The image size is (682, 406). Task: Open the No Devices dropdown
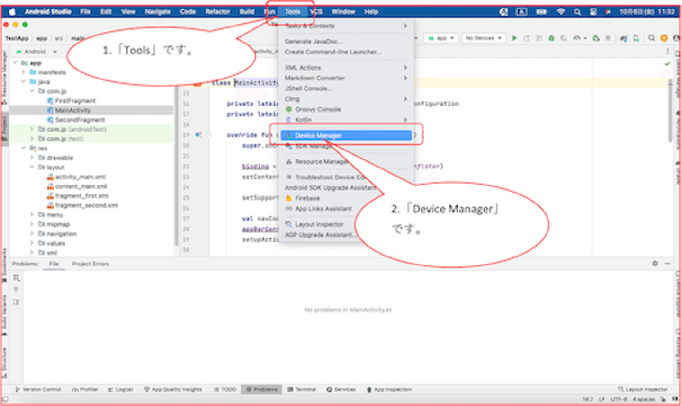click(x=483, y=38)
